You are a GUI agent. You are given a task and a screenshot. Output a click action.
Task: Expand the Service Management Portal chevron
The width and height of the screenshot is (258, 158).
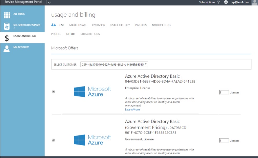(49, 3)
